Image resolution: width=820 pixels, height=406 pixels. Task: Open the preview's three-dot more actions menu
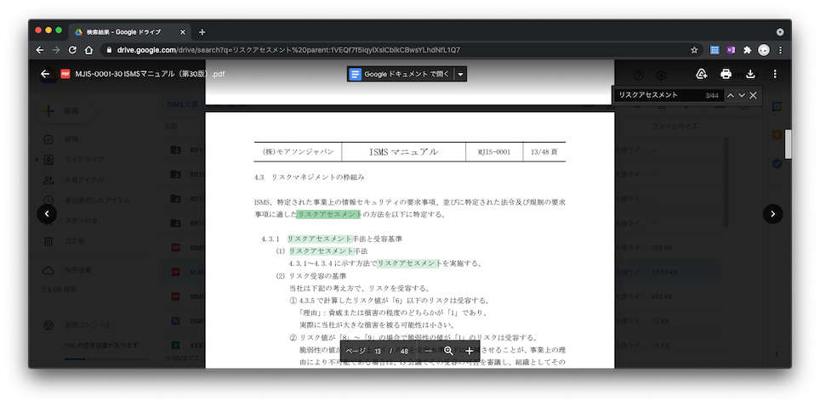click(775, 74)
